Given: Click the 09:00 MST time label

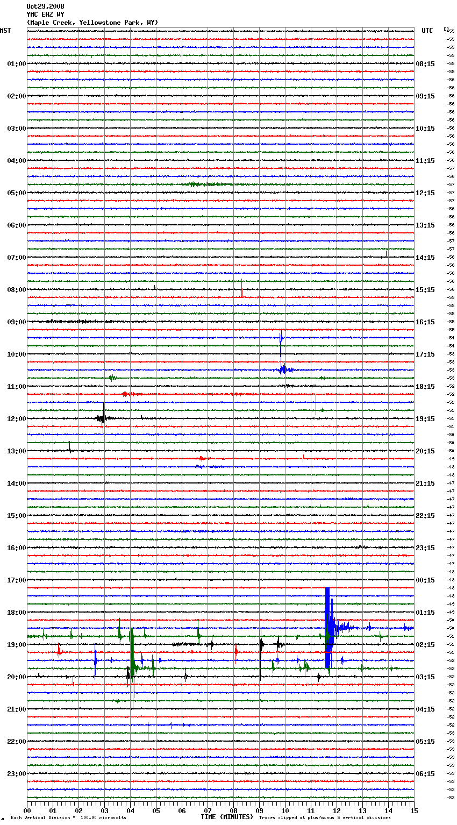Looking at the screenshot, I should [16, 322].
